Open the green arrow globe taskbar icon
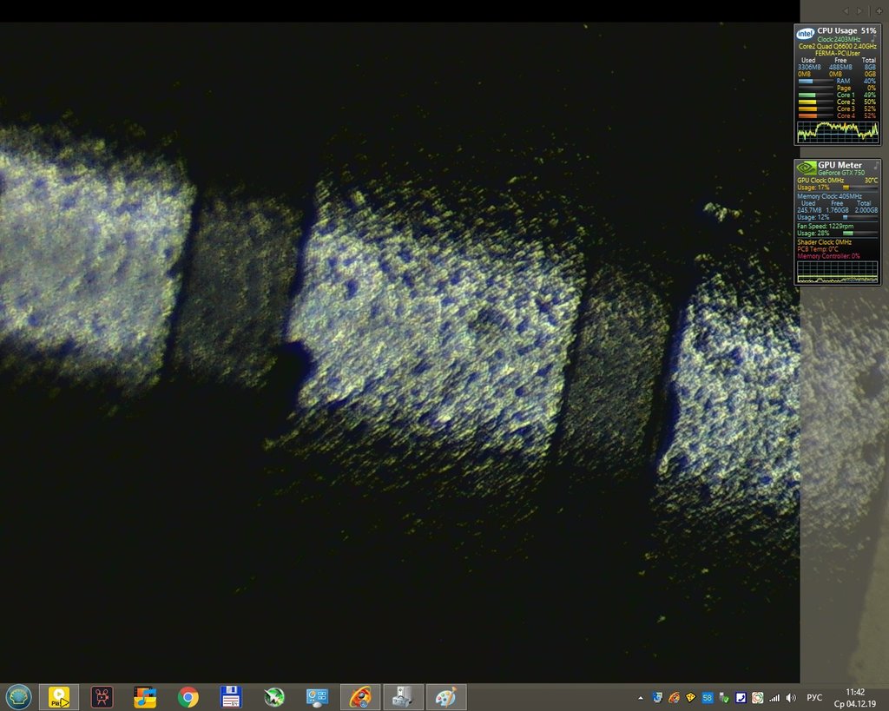The width and height of the screenshot is (889, 711). (274, 696)
